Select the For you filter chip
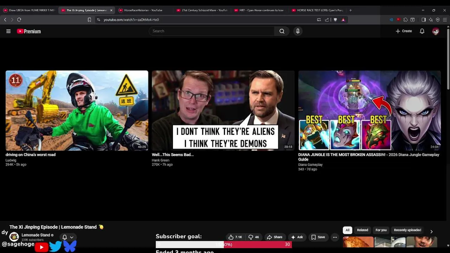The height and width of the screenshot is (253, 450). (381, 230)
